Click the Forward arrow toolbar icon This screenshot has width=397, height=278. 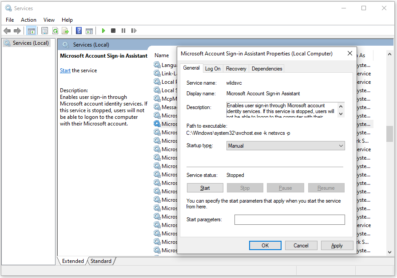pyautogui.click(x=17, y=31)
